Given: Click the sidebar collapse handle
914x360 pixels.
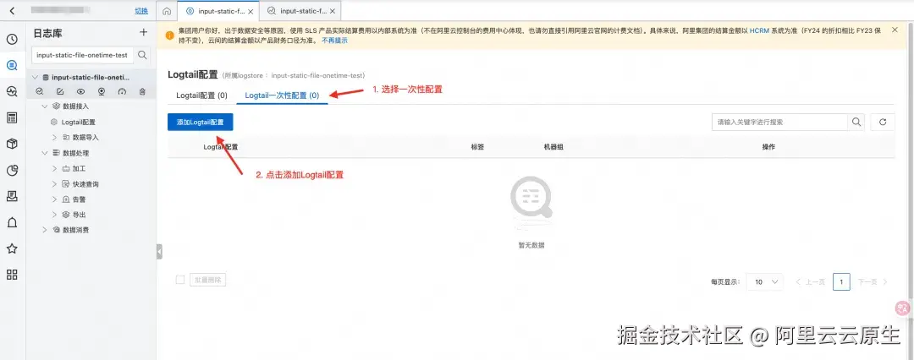Looking at the screenshot, I should pos(159,251).
